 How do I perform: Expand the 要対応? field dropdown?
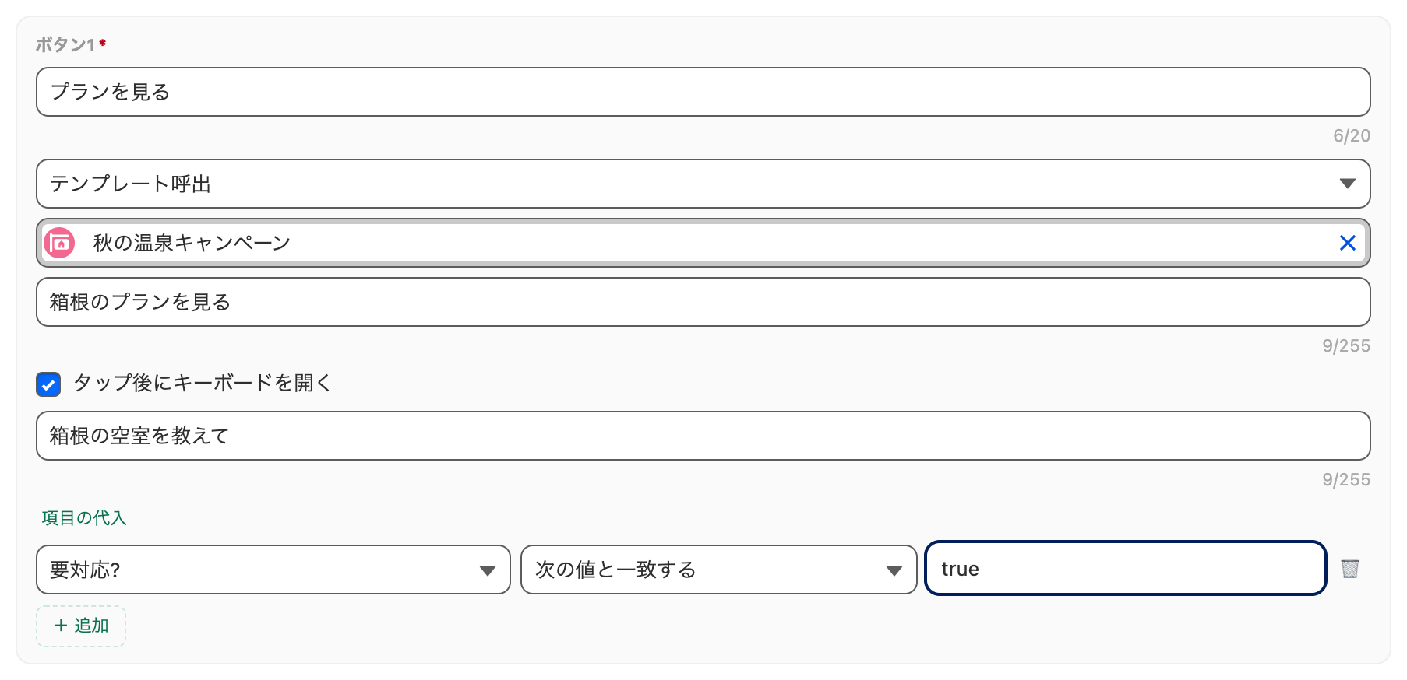point(273,570)
